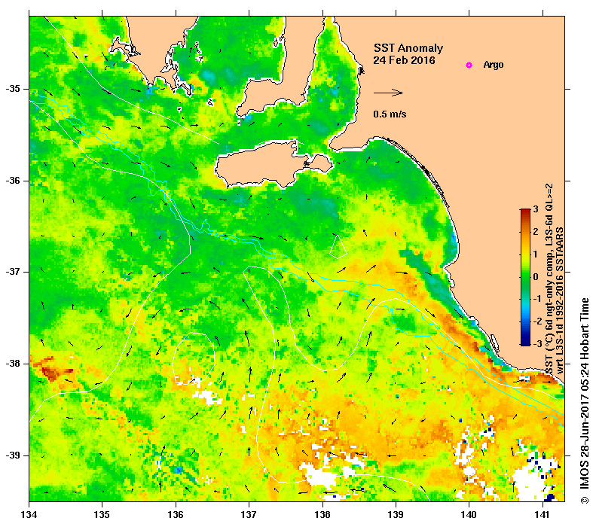The width and height of the screenshot is (596, 527).
Task: Click the longitude label '135'
Action: 102,515
